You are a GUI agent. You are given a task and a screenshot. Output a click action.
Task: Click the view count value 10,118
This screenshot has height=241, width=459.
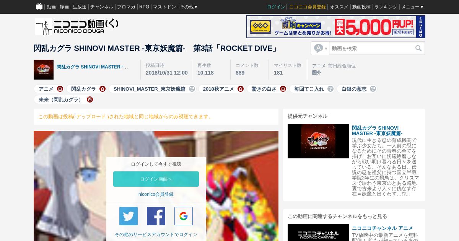coord(205,73)
